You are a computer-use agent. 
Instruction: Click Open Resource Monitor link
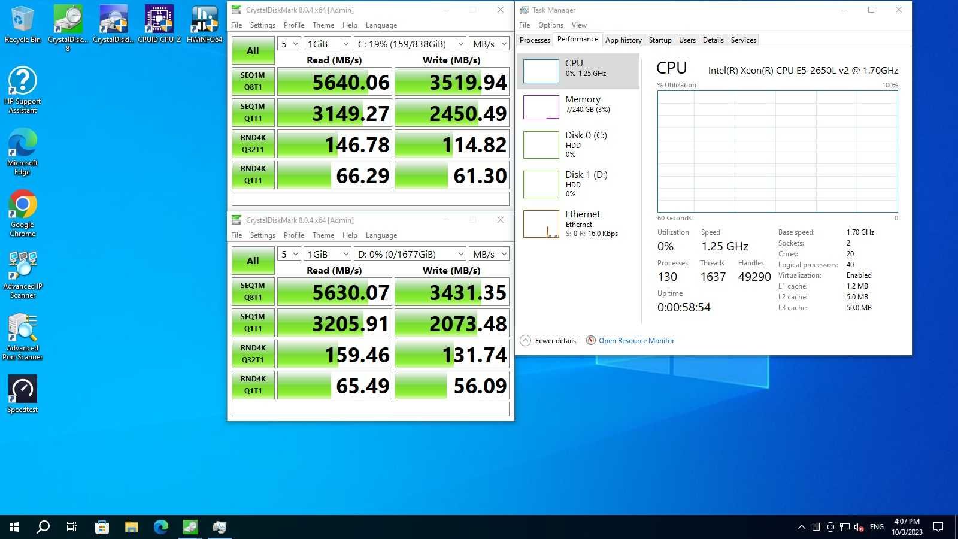pyautogui.click(x=636, y=341)
